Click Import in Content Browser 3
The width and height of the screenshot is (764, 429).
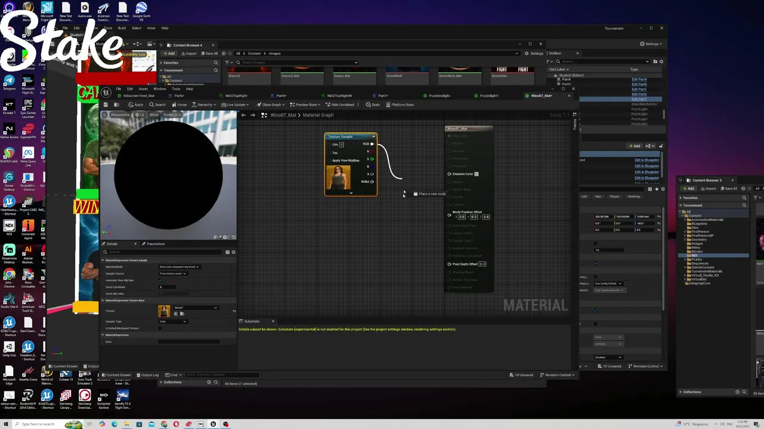709,189
